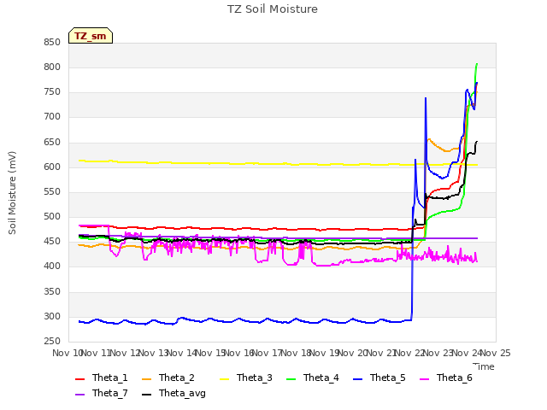The width and height of the screenshot is (547, 410).
Task: Click the magenta Theta_6 legend color marker
Action: pyautogui.click(x=424, y=379)
